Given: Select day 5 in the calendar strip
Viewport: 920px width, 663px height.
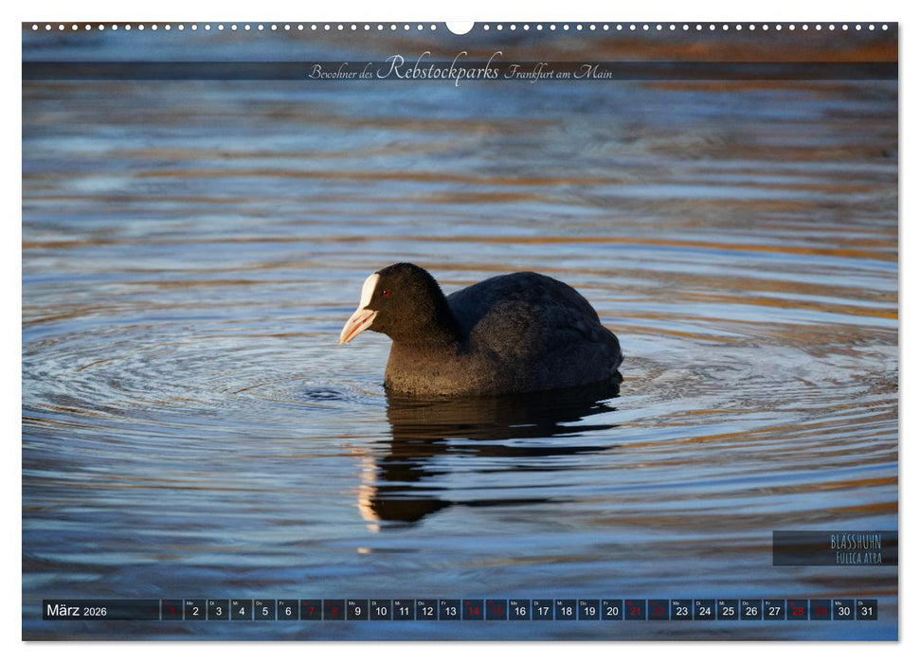Looking at the screenshot, I should (264, 611).
